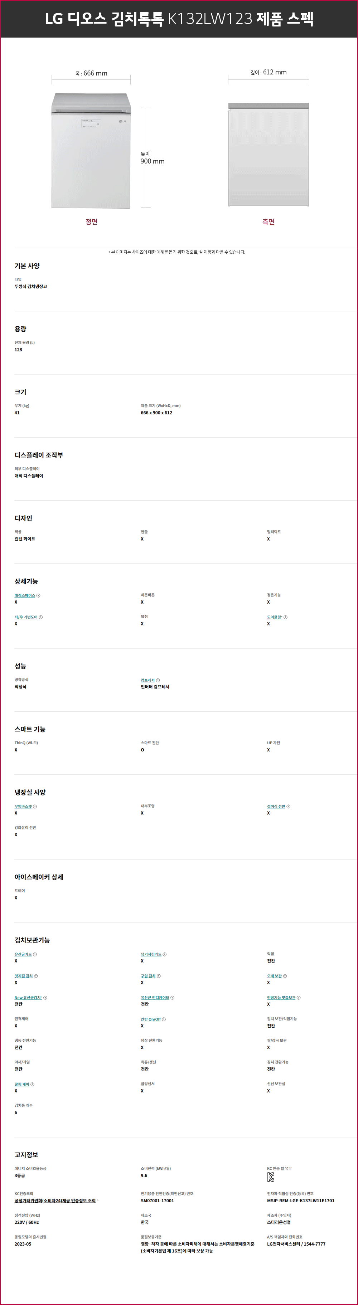The height and width of the screenshot is (1305, 358).
Task: Click the help icon next to 도어쿨링
Action: pos(285,617)
